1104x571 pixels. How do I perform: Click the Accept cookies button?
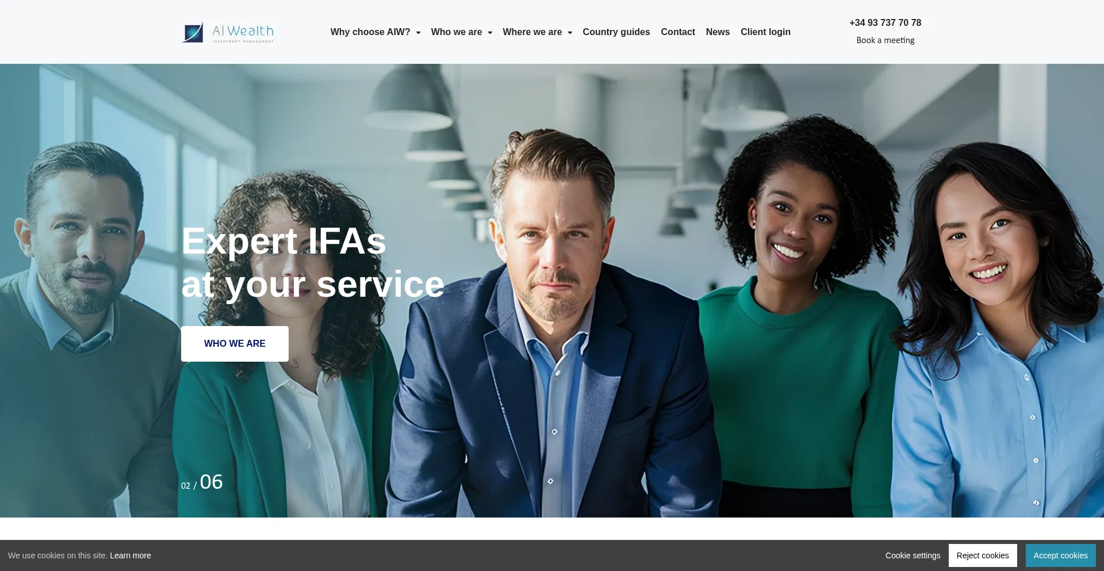(1061, 555)
